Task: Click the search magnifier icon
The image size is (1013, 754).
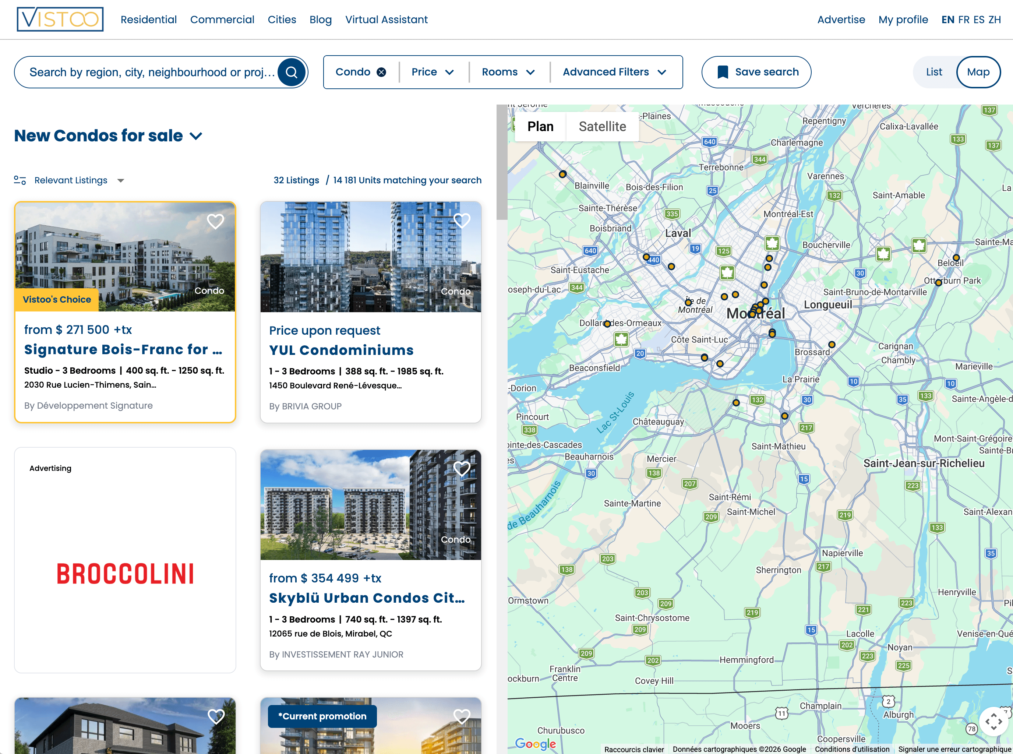Action: coord(292,72)
